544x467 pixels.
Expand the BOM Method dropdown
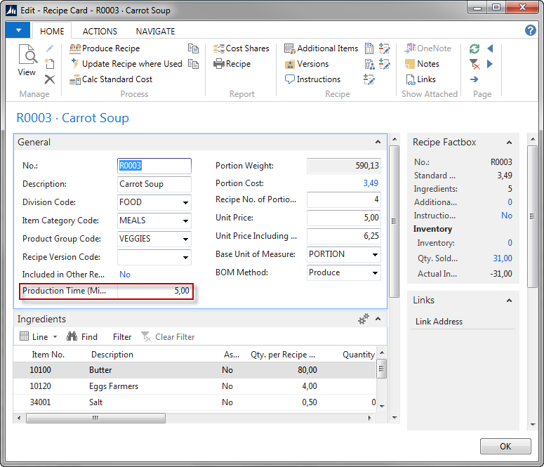pyautogui.click(x=375, y=272)
